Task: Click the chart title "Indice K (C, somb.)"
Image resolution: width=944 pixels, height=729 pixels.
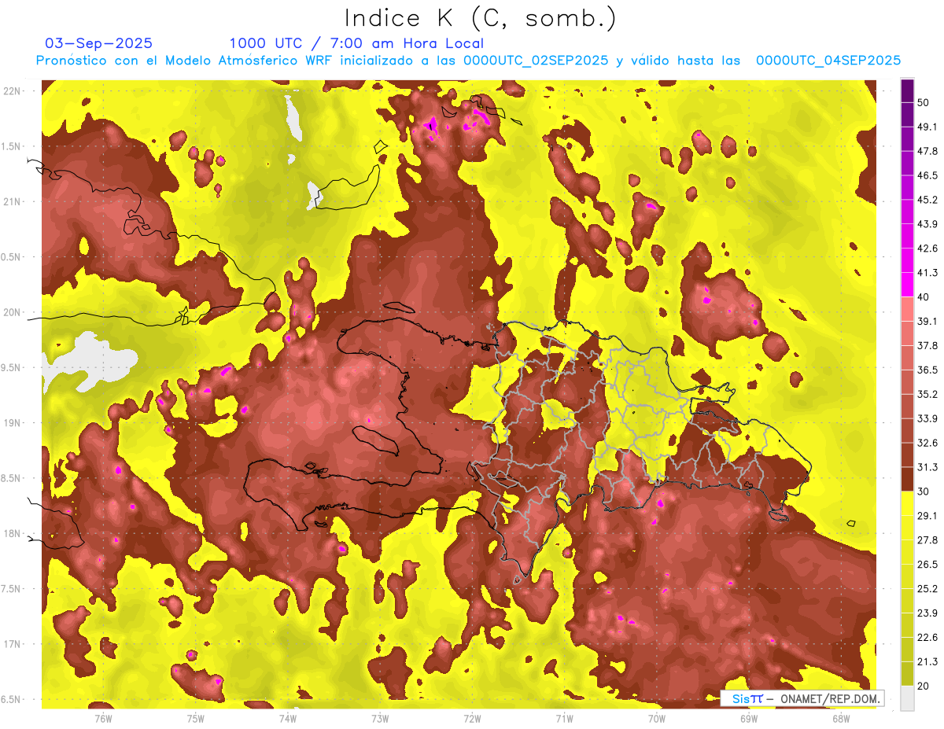Action: click(481, 18)
